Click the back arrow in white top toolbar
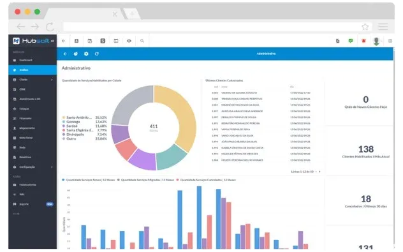The width and height of the screenshot is (403, 252). tap(64, 41)
